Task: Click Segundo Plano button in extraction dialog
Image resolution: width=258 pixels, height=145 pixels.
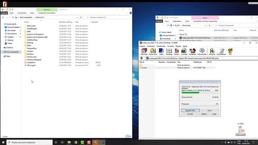Action: 190,110
